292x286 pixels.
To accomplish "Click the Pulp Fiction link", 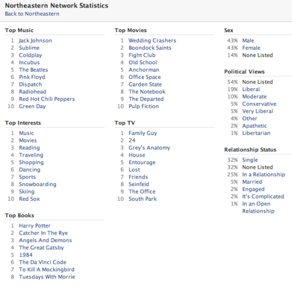I will (x=144, y=106).
